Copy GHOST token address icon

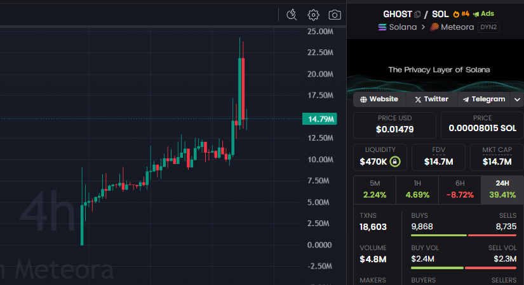pos(417,15)
